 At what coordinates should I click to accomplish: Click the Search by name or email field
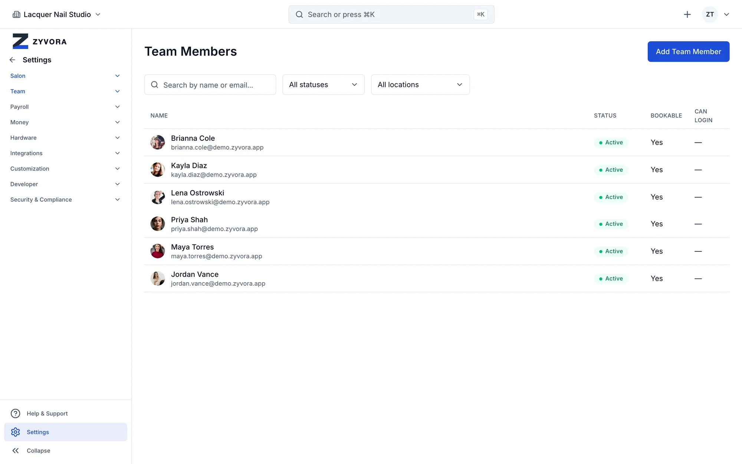(210, 85)
